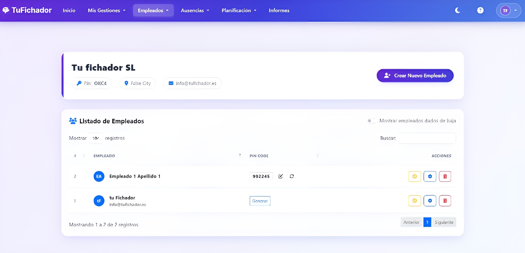Navigate to Inicio
Screen dimensions: 525x253
coord(69,10)
